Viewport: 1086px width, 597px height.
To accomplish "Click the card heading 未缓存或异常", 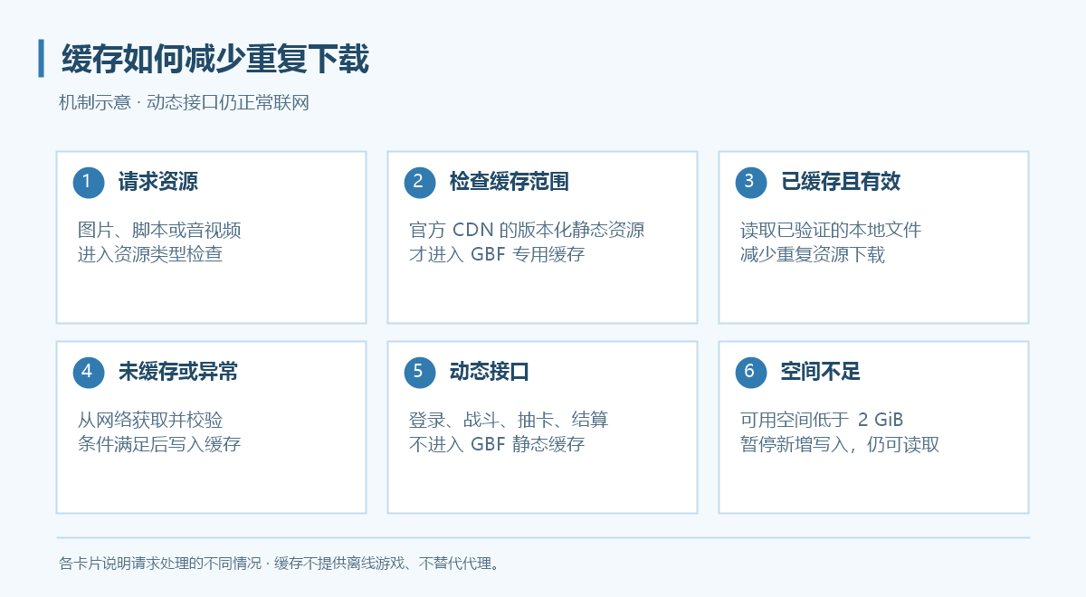I will (177, 372).
